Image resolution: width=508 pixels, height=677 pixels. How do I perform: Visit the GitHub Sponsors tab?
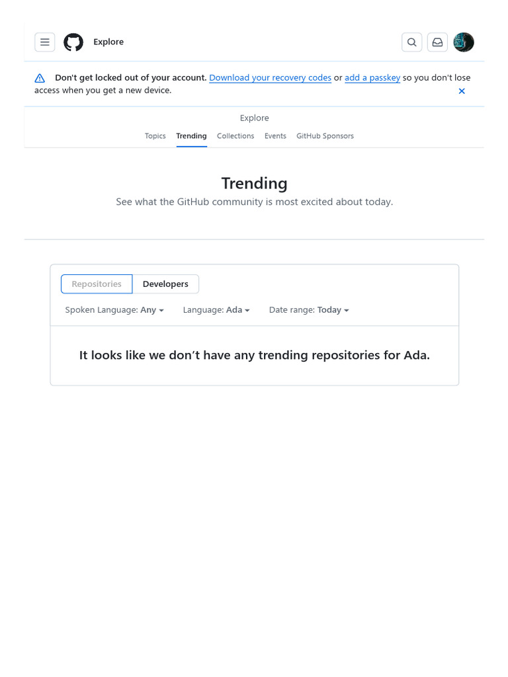pyautogui.click(x=325, y=136)
